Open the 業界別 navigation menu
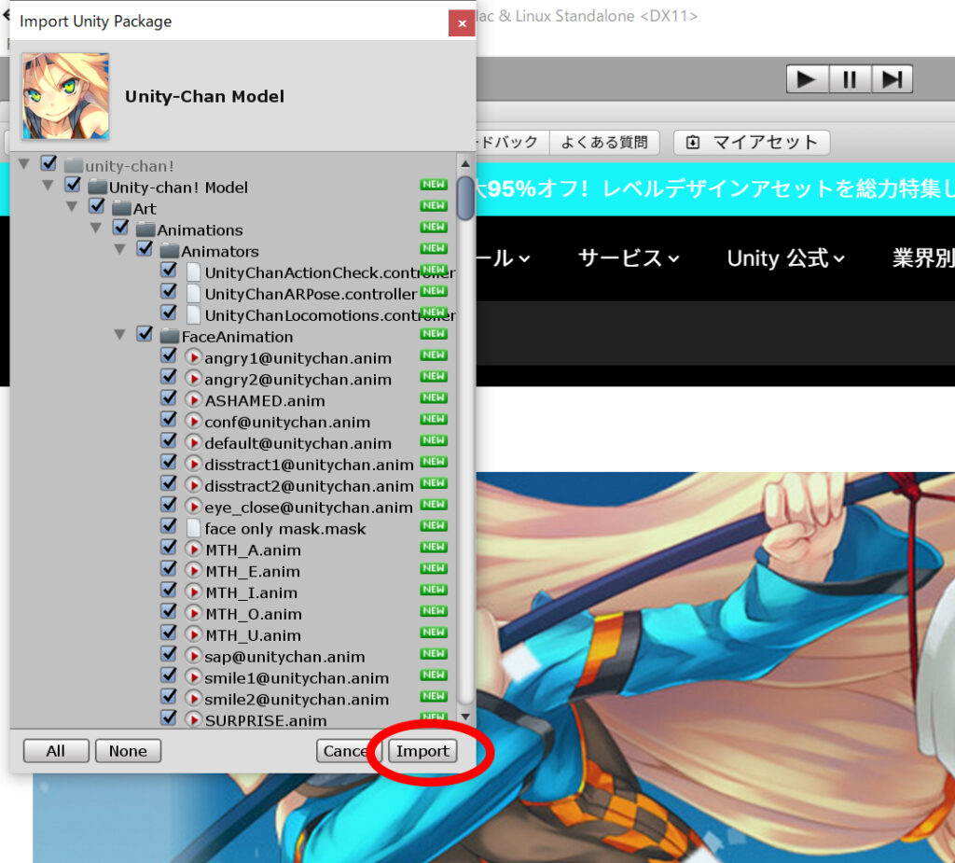The image size is (955, 863). point(923,258)
